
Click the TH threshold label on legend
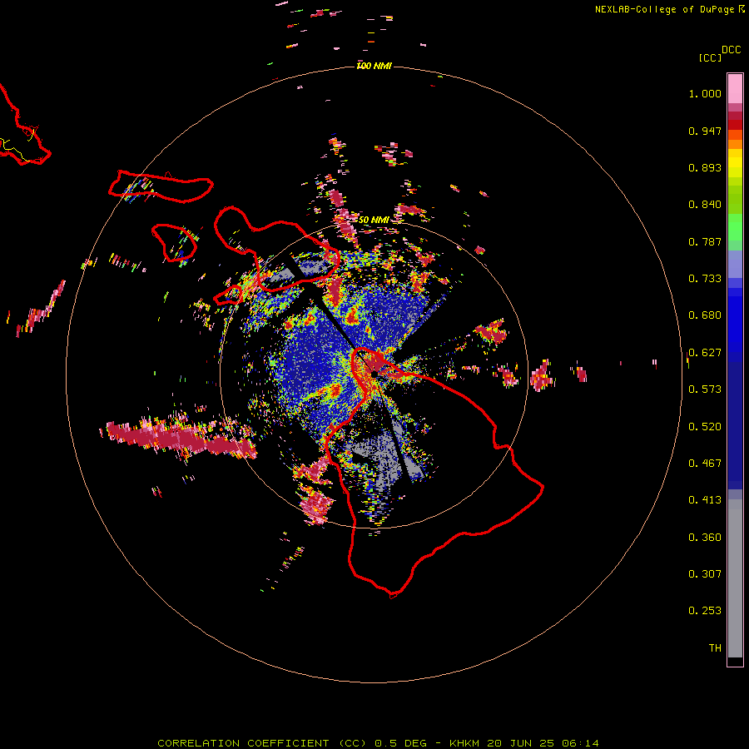click(x=715, y=648)
